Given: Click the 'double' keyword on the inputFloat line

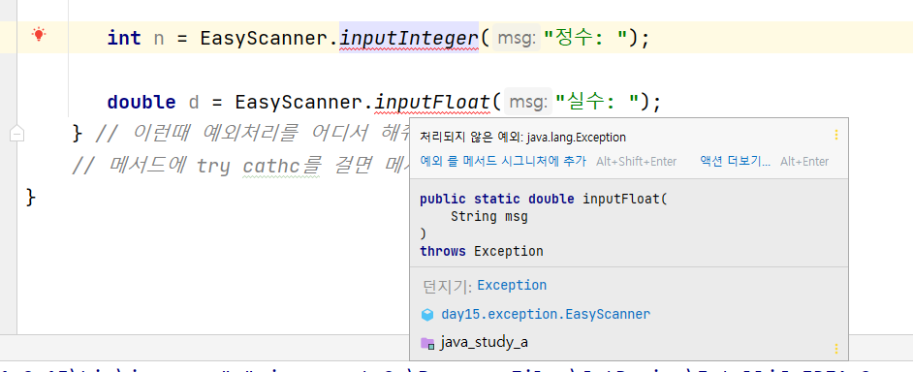Looking at the screenshot, I should (142, 103).
